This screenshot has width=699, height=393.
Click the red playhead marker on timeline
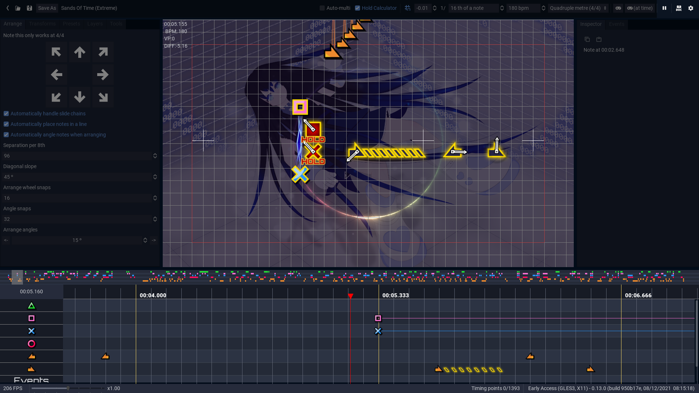351,297
